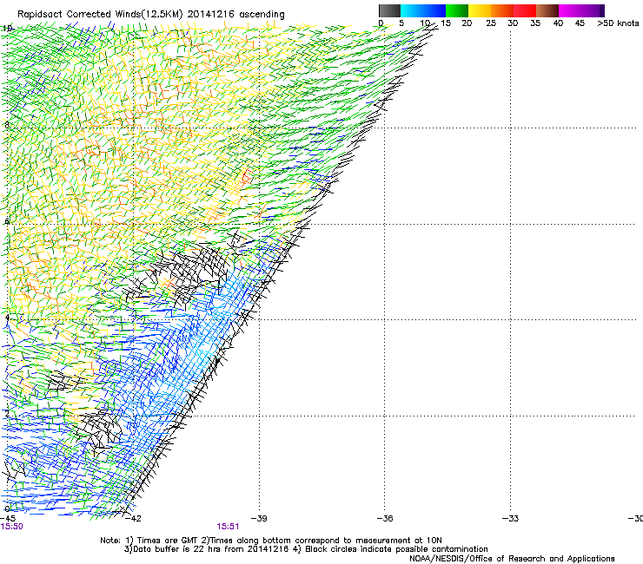Click the latitude label '10' at top left
643x564 pixels.
7,29
